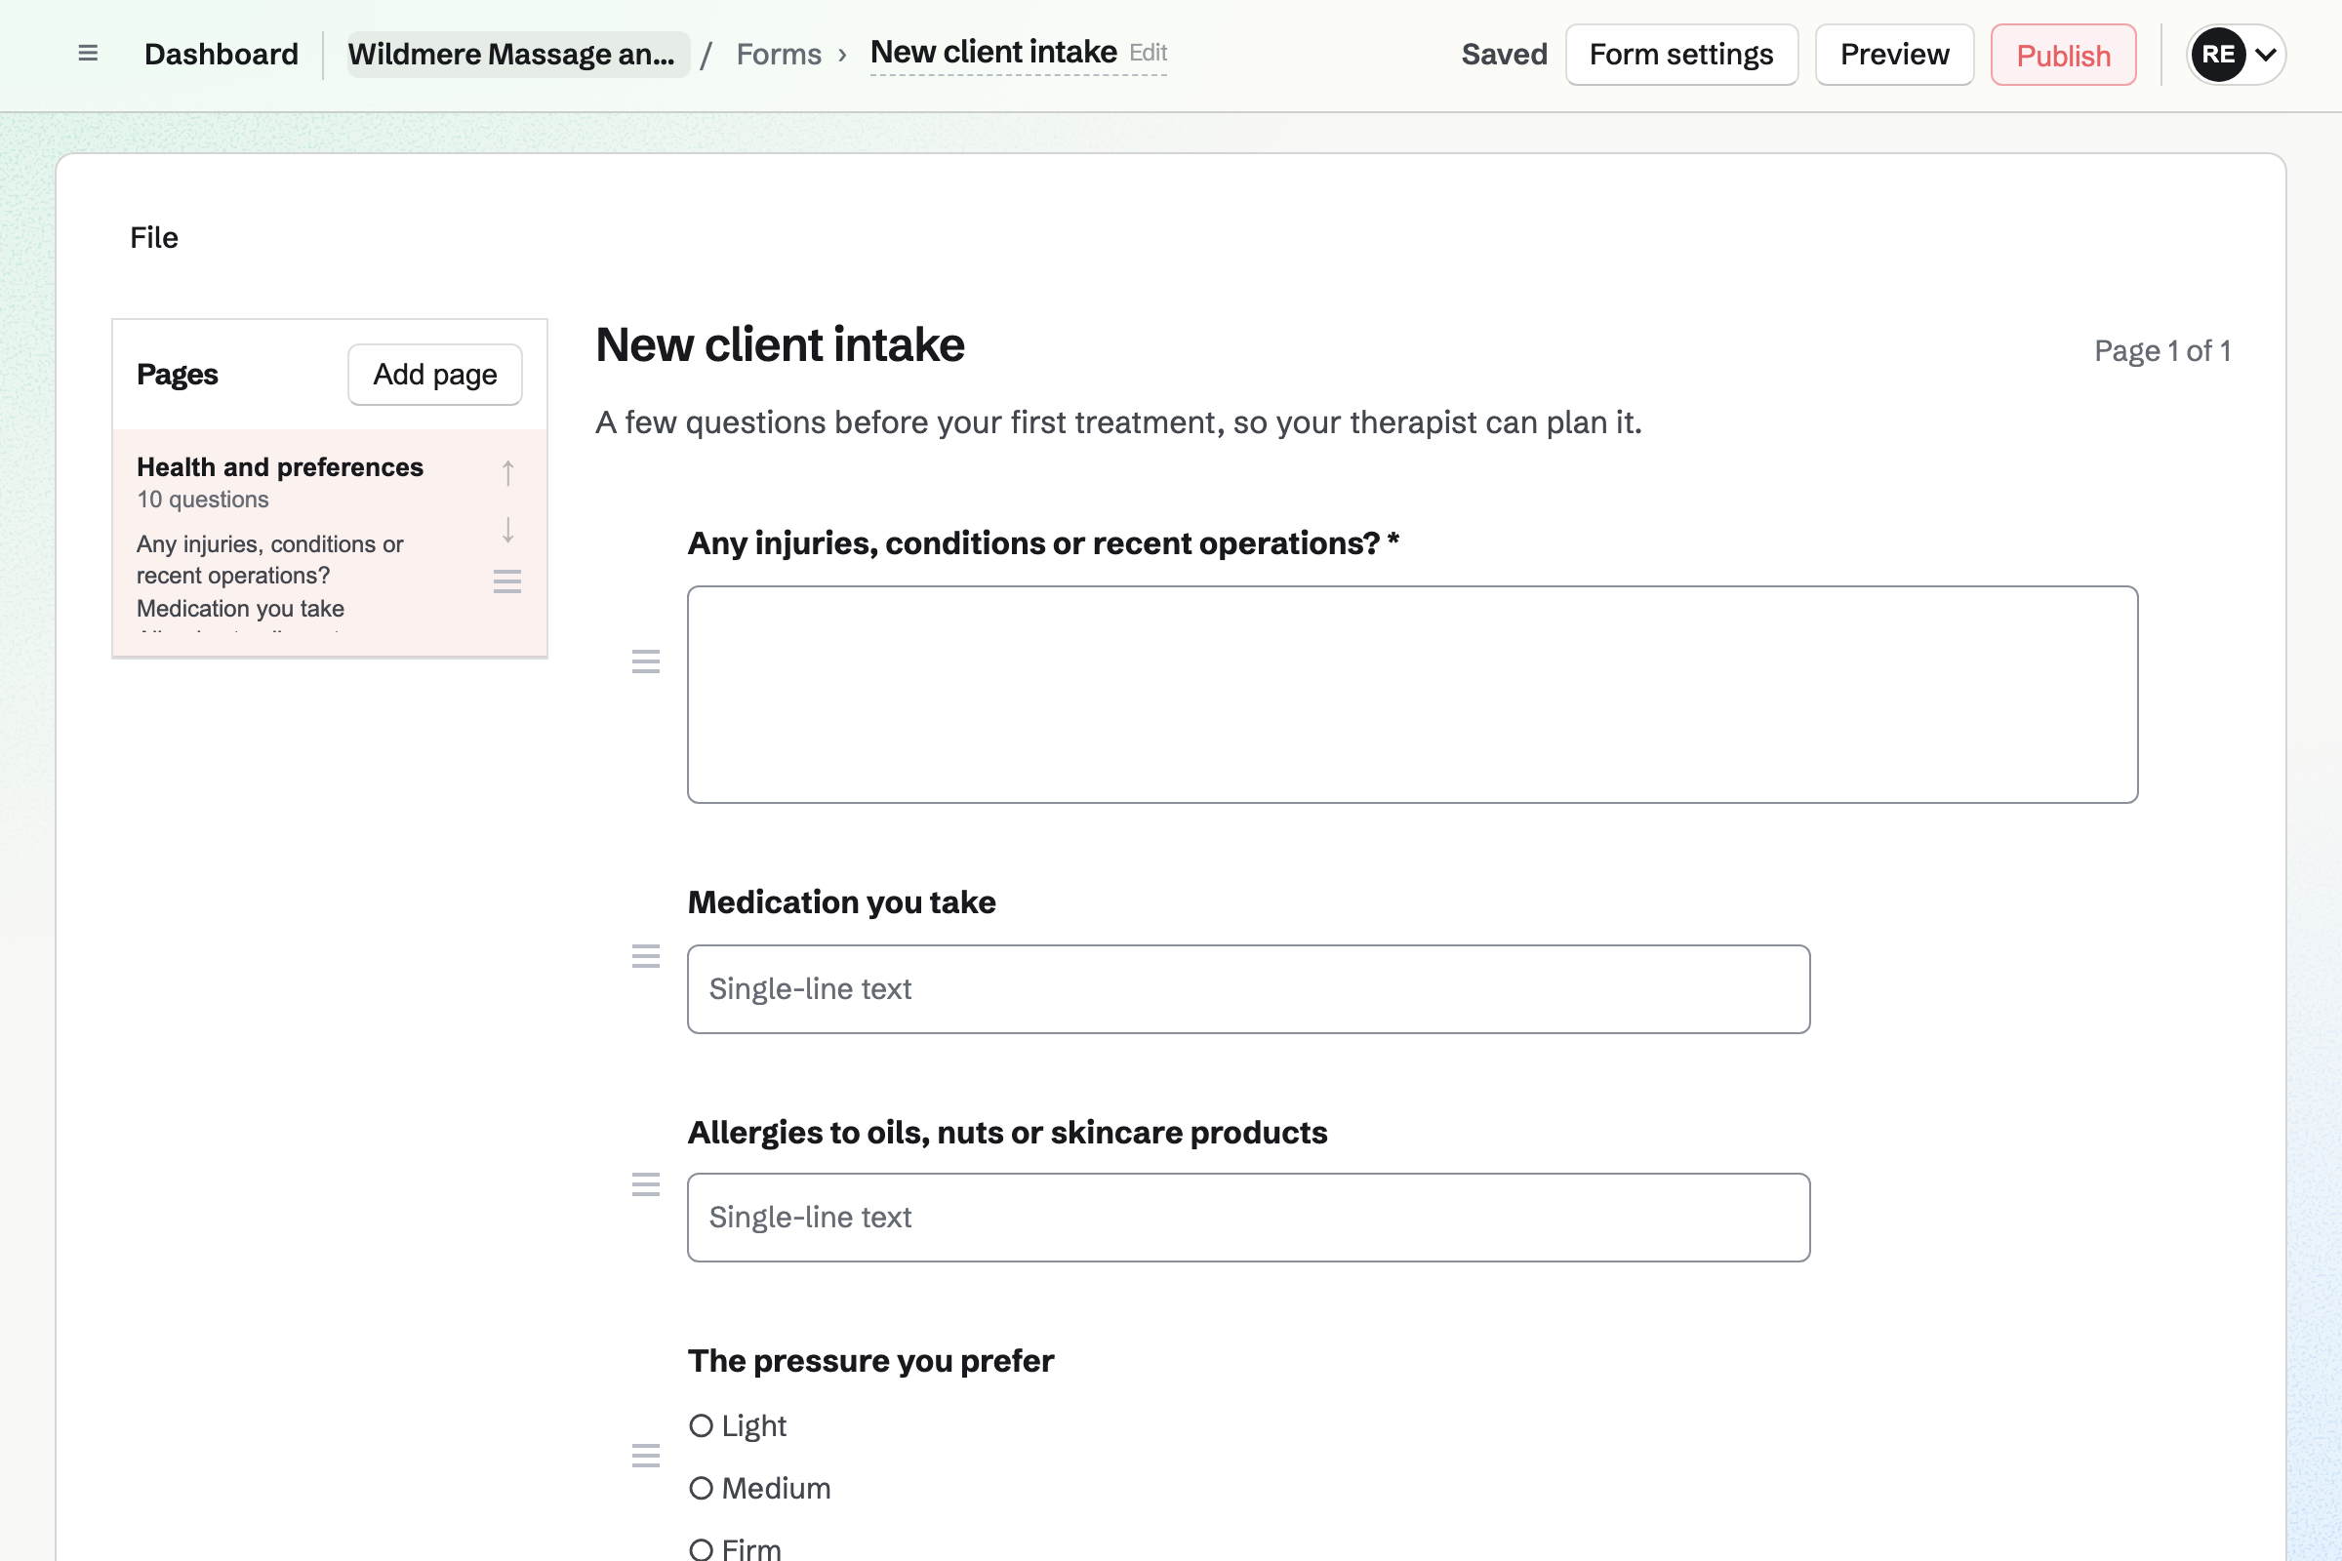The height and width of the screenshot is (1561, 2342).
Task: Move Health and preferences page up
Action: [x=507, y=473]
